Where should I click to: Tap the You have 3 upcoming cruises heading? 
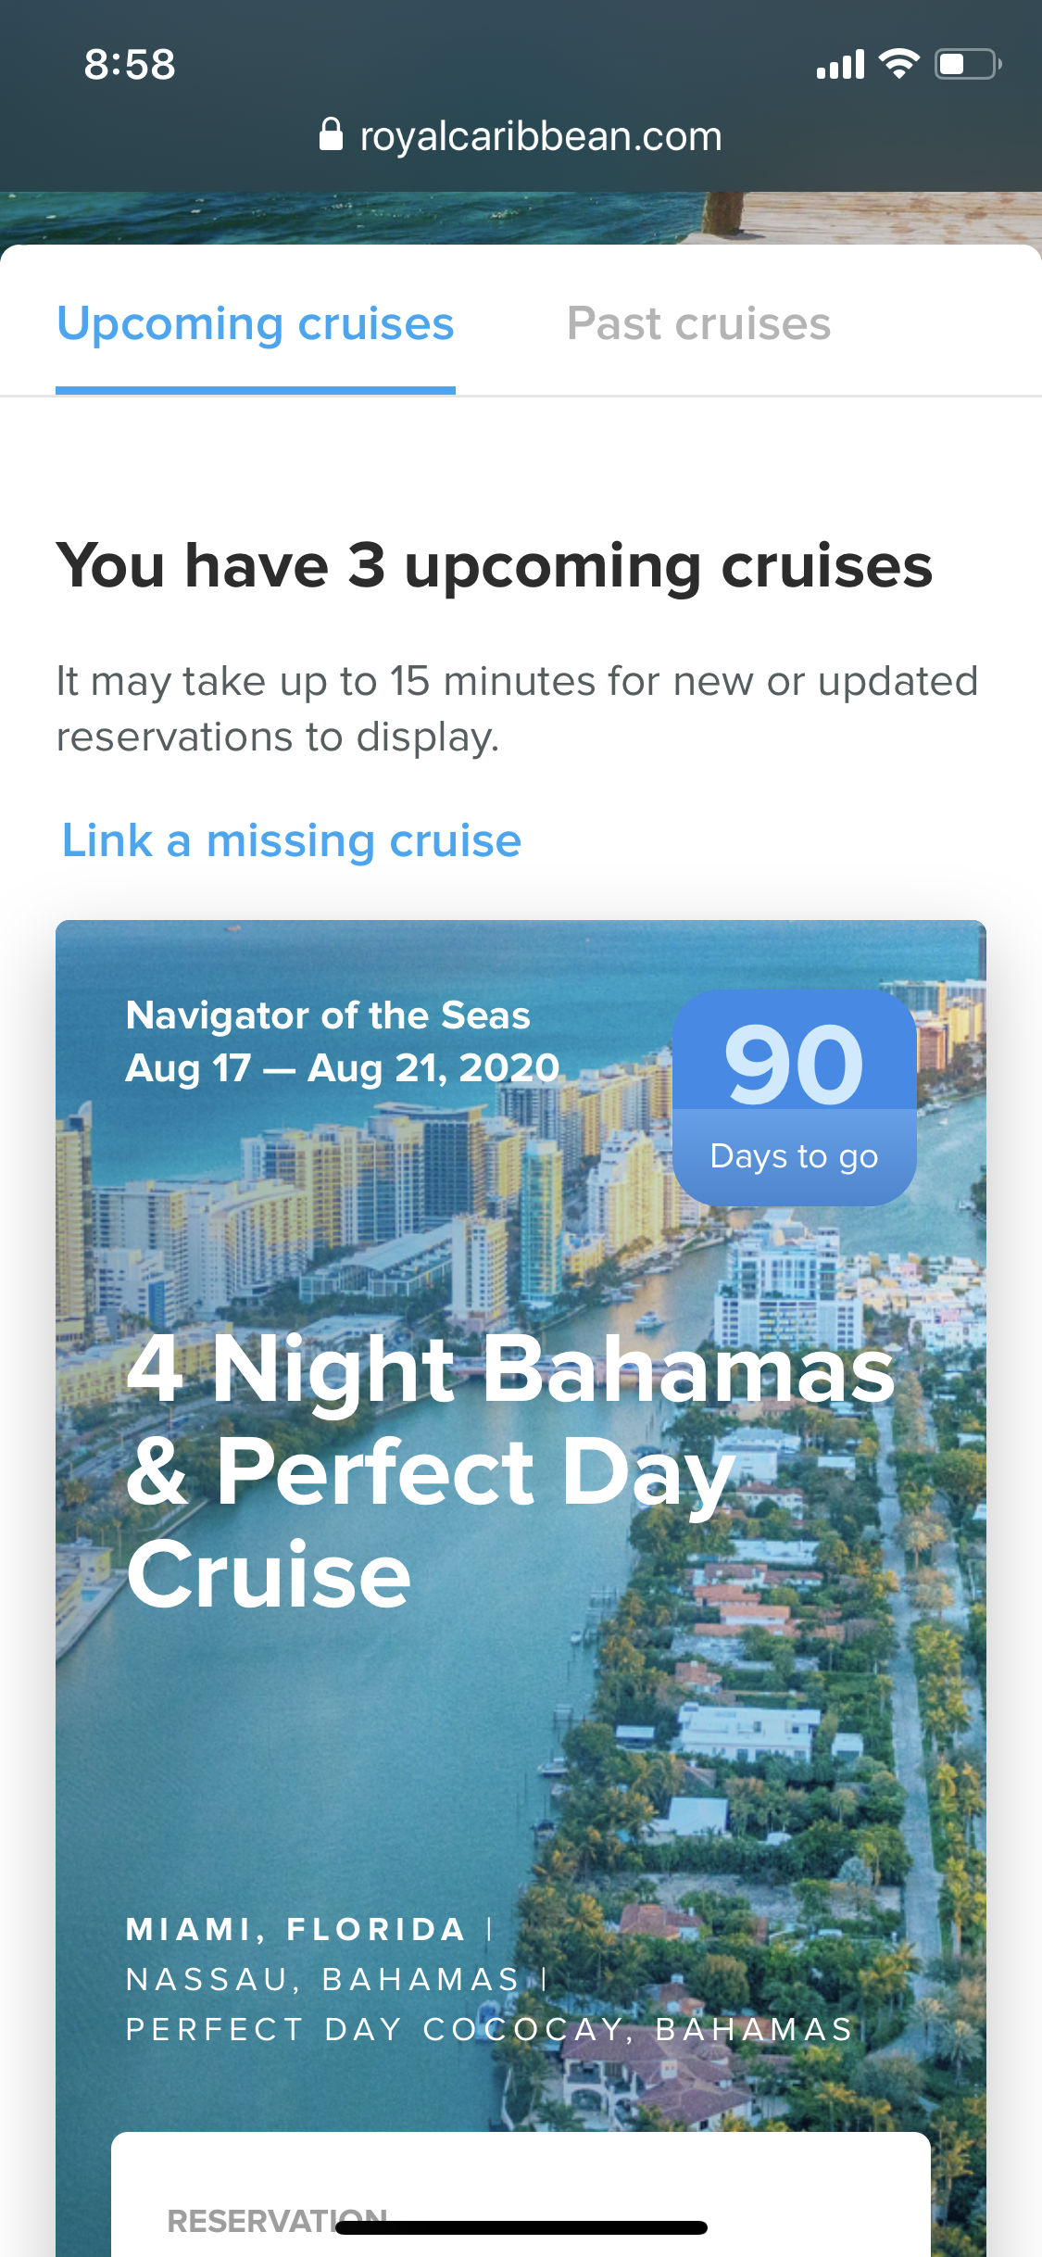tap(495, 565)
